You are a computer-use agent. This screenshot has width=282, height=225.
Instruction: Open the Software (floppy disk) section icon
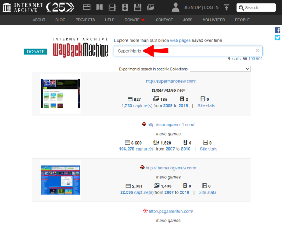(138, 7)
